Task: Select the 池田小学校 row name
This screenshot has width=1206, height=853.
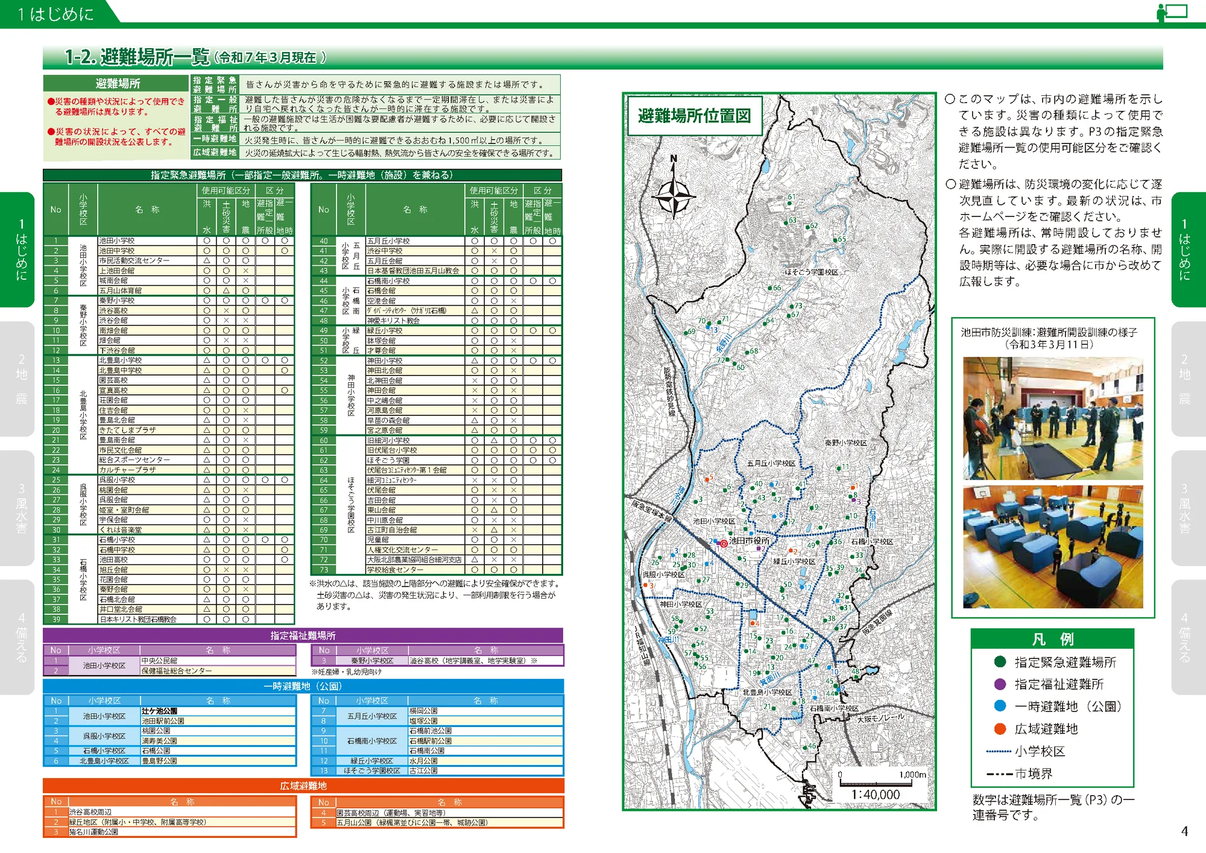Action: (x=117, y=241)
